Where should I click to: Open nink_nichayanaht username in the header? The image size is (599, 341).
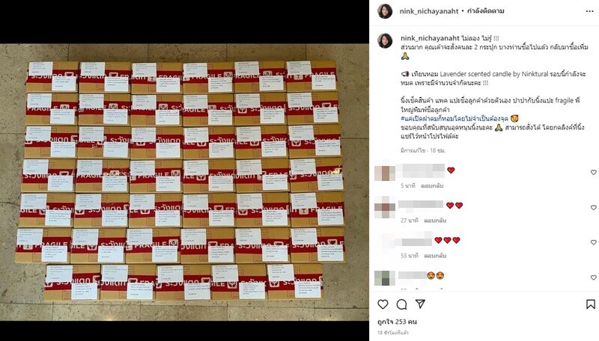[429, 11]
